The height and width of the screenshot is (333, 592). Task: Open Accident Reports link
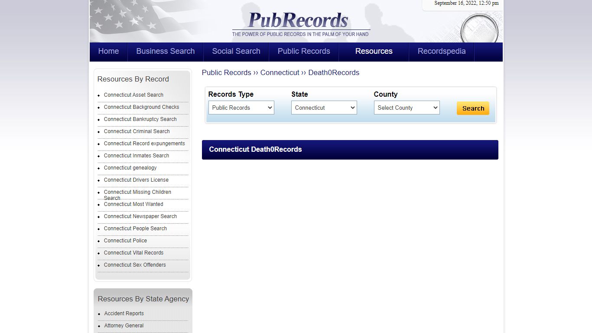click(x=124, y=313)
